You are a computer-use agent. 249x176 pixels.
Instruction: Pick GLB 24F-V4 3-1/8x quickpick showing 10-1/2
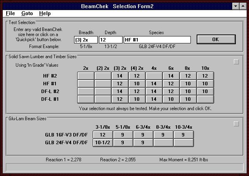103,143
